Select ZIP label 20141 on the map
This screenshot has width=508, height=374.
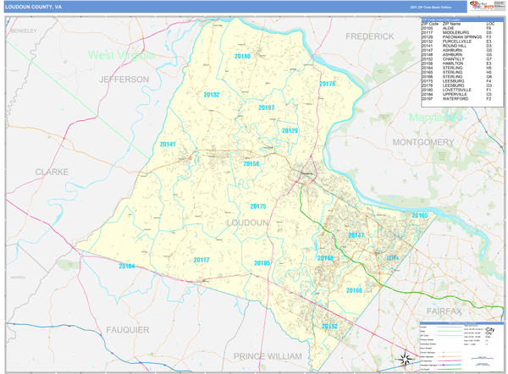pos(168,145)
